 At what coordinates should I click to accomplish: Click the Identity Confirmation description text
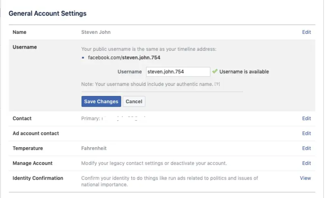169,181
